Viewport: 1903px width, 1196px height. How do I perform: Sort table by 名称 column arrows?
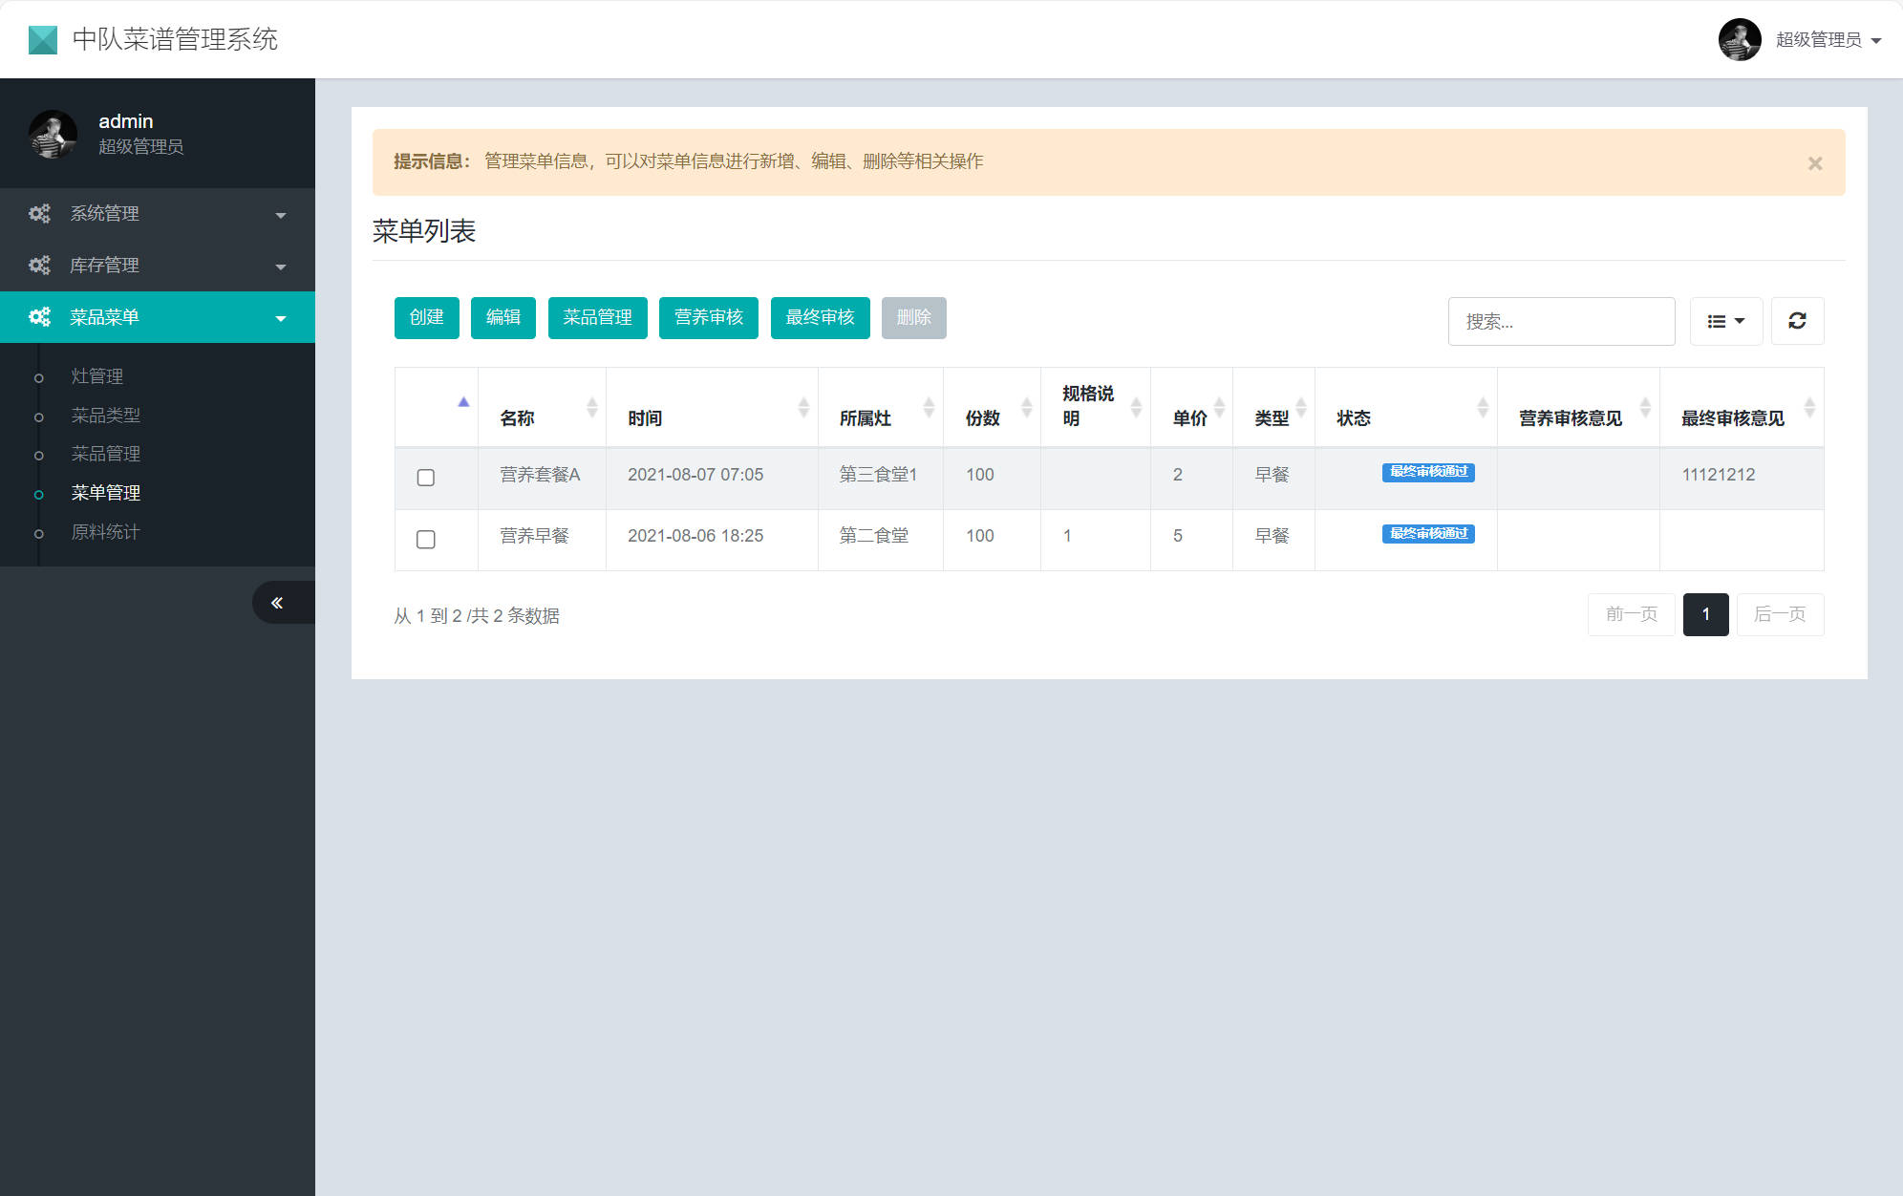(x=591, y=408)
